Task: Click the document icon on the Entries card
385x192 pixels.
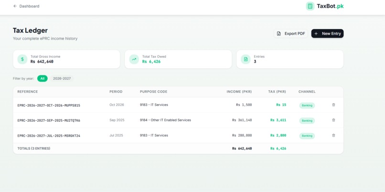Action: [246, 59]
